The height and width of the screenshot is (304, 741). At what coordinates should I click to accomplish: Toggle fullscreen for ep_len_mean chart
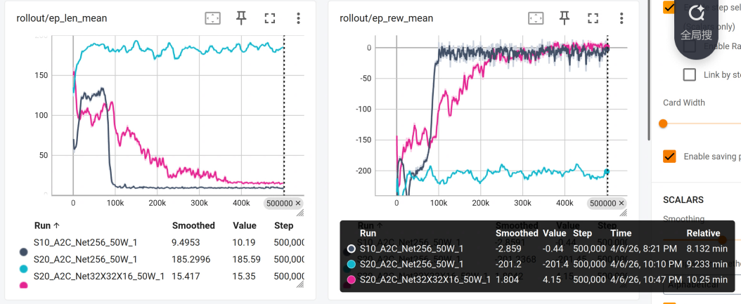tap(270, 18)
